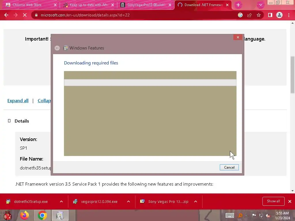Toggle the side panel icon

(270, 15)
